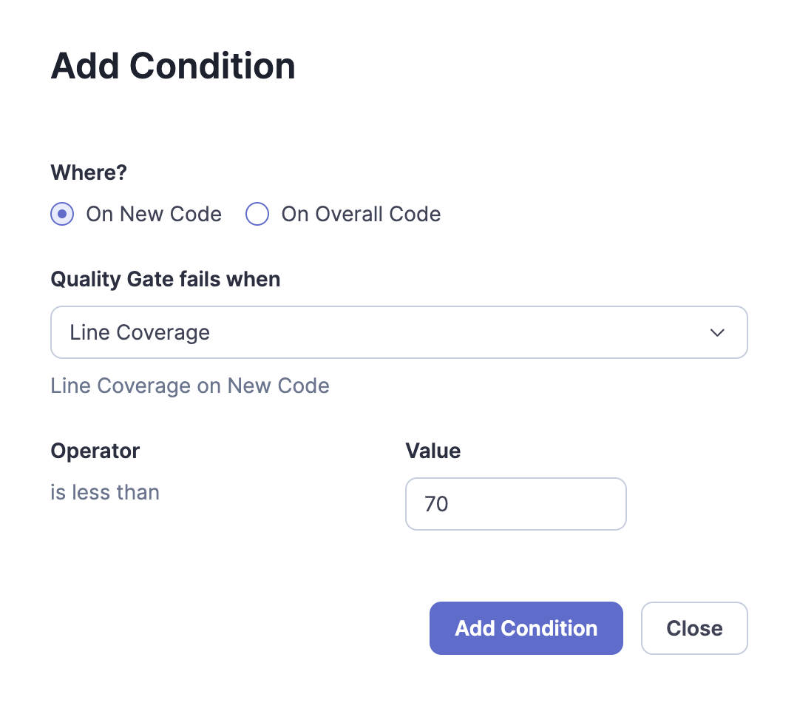
Task: Click the Value input showing 70
Action: (515, 504)
